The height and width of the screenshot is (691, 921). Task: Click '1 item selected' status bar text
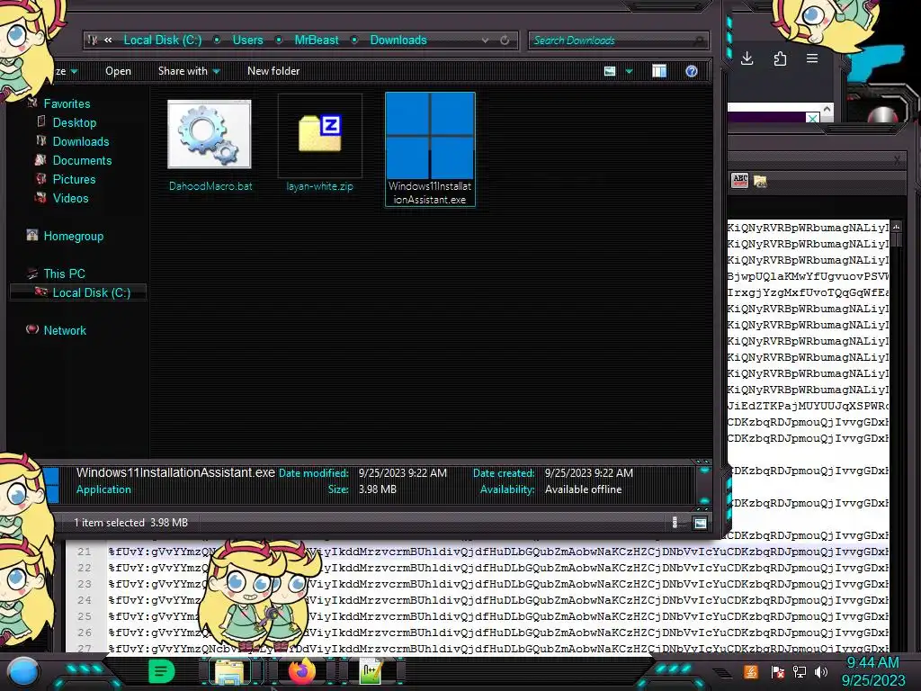109,523
